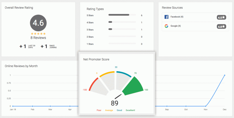This screenshot has height=118, width=234.
Task: Click the 4 Stars label
Action: click(90, 22)
